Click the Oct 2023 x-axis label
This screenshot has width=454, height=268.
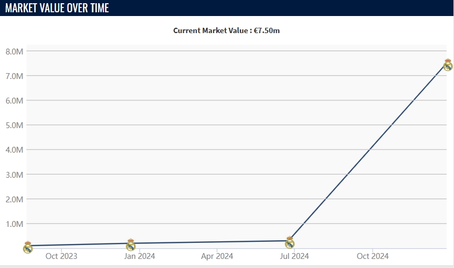[x=61, y=256]
